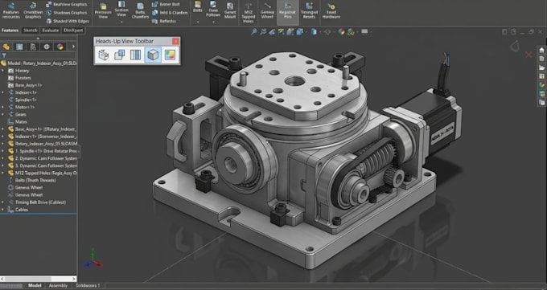Open the Time Follower dropdown arrow
The image size is (547, 290).
click(x=213, y=22)
